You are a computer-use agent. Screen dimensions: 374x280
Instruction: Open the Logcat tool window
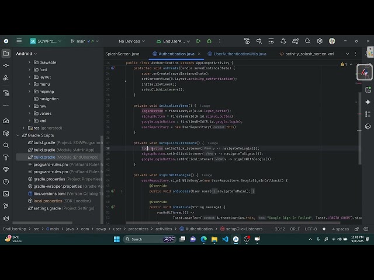point(6,218)
